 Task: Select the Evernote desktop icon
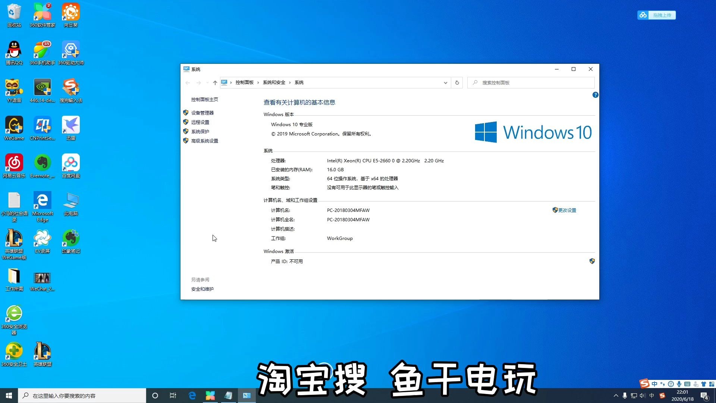pos(43,166)
